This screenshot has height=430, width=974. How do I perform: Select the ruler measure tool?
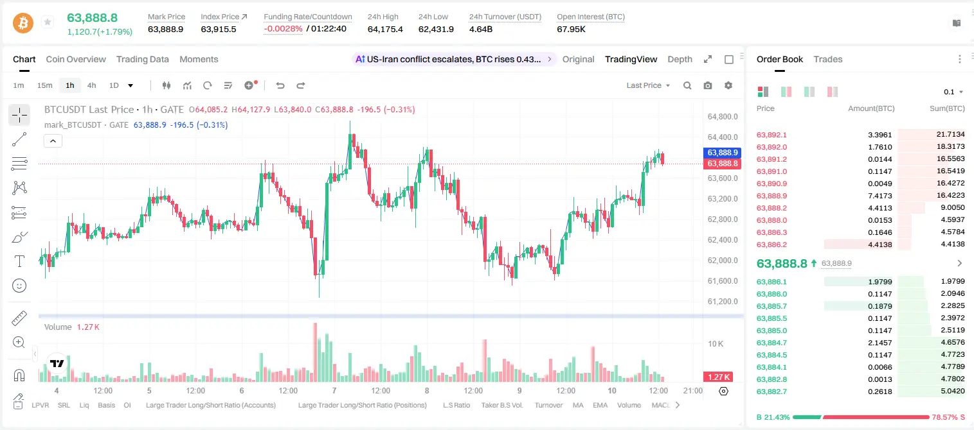point(19,318)
